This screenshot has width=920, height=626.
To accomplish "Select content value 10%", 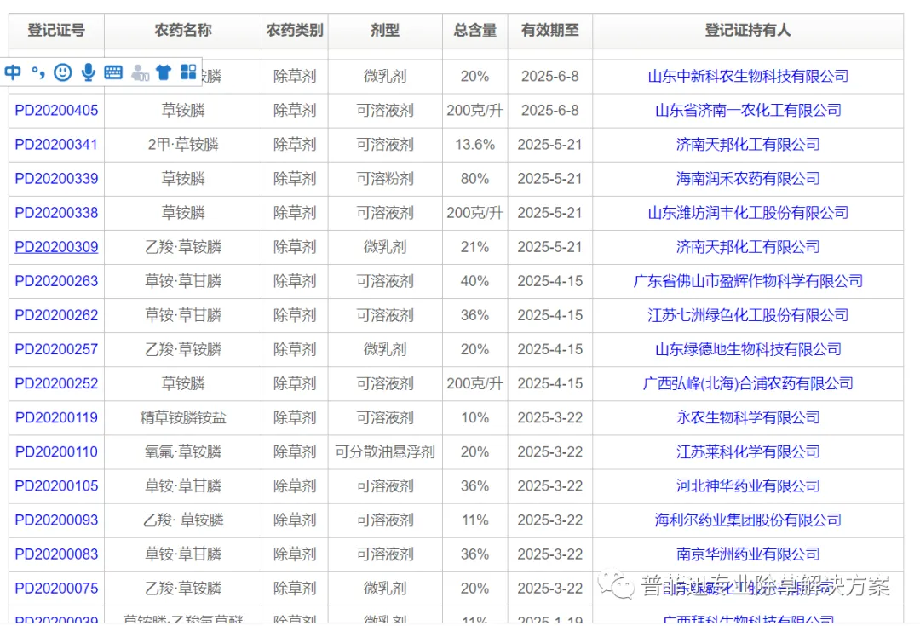I will [x=474, y=417].
